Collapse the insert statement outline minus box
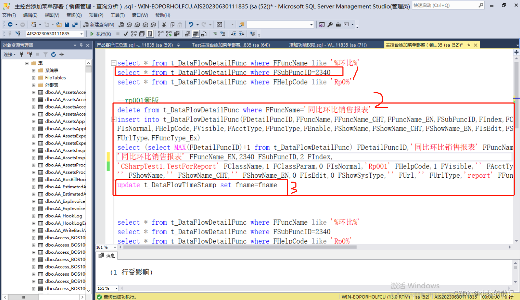The image size is (520, 300). click(114, 119)
